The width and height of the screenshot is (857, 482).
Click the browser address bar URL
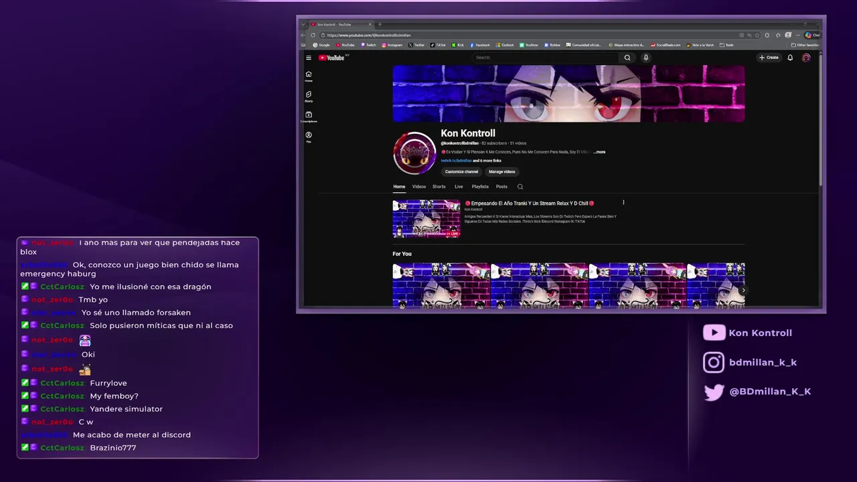[x=368, y=35]
